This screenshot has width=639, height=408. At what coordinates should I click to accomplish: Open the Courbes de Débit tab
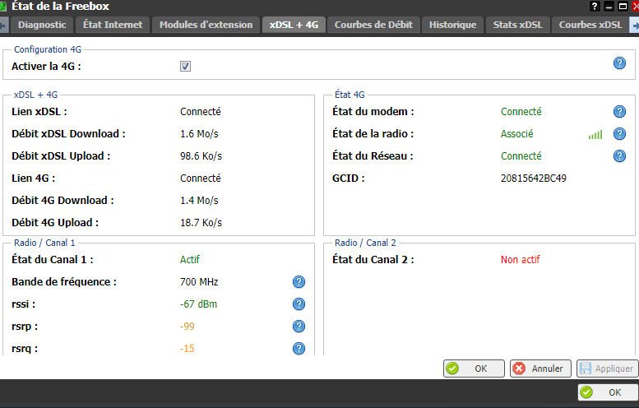coord(373,25)
